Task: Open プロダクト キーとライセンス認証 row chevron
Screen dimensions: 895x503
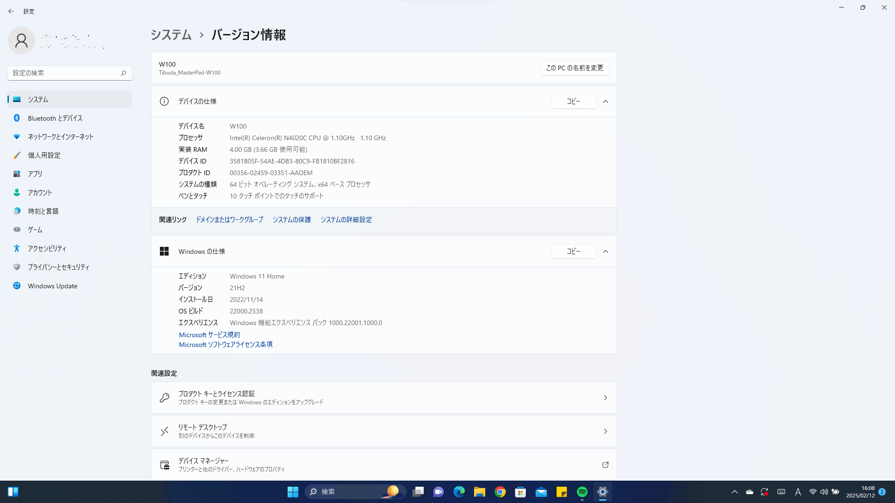Action: pyautogui.click(x=606, y=398)
